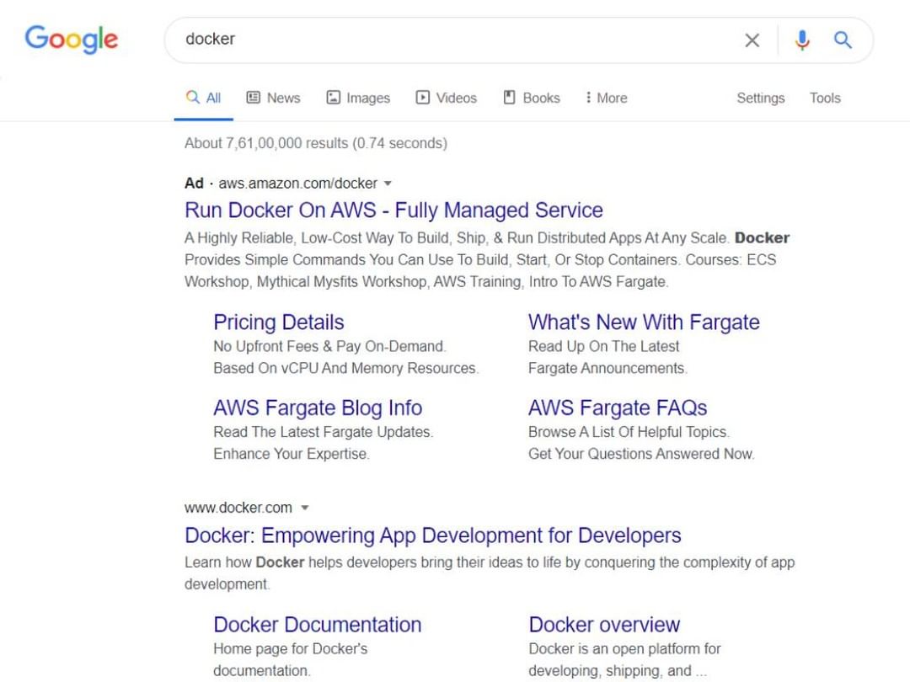Open the Docker Documentation sitelink
910x682 pixels.
pos(318,625)
